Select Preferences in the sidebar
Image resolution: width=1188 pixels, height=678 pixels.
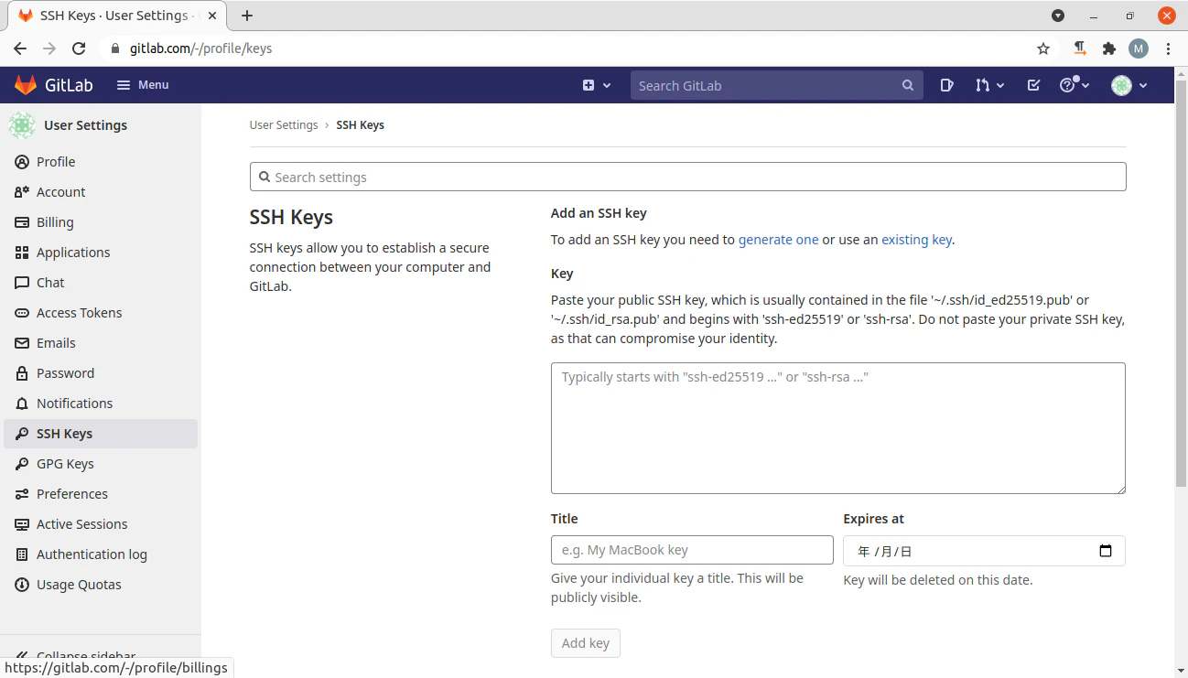pos(70,493)
